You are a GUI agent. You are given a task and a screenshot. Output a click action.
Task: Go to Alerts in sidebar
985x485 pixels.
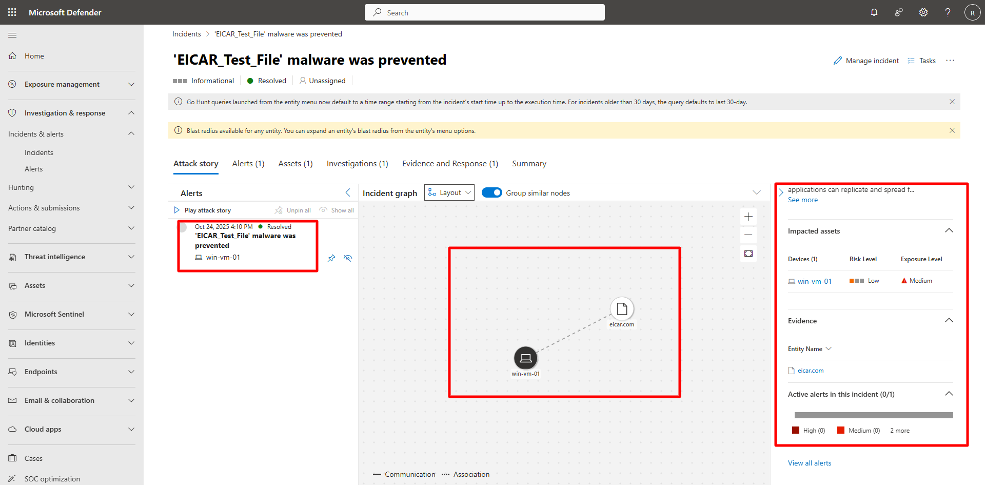point(34,169)
